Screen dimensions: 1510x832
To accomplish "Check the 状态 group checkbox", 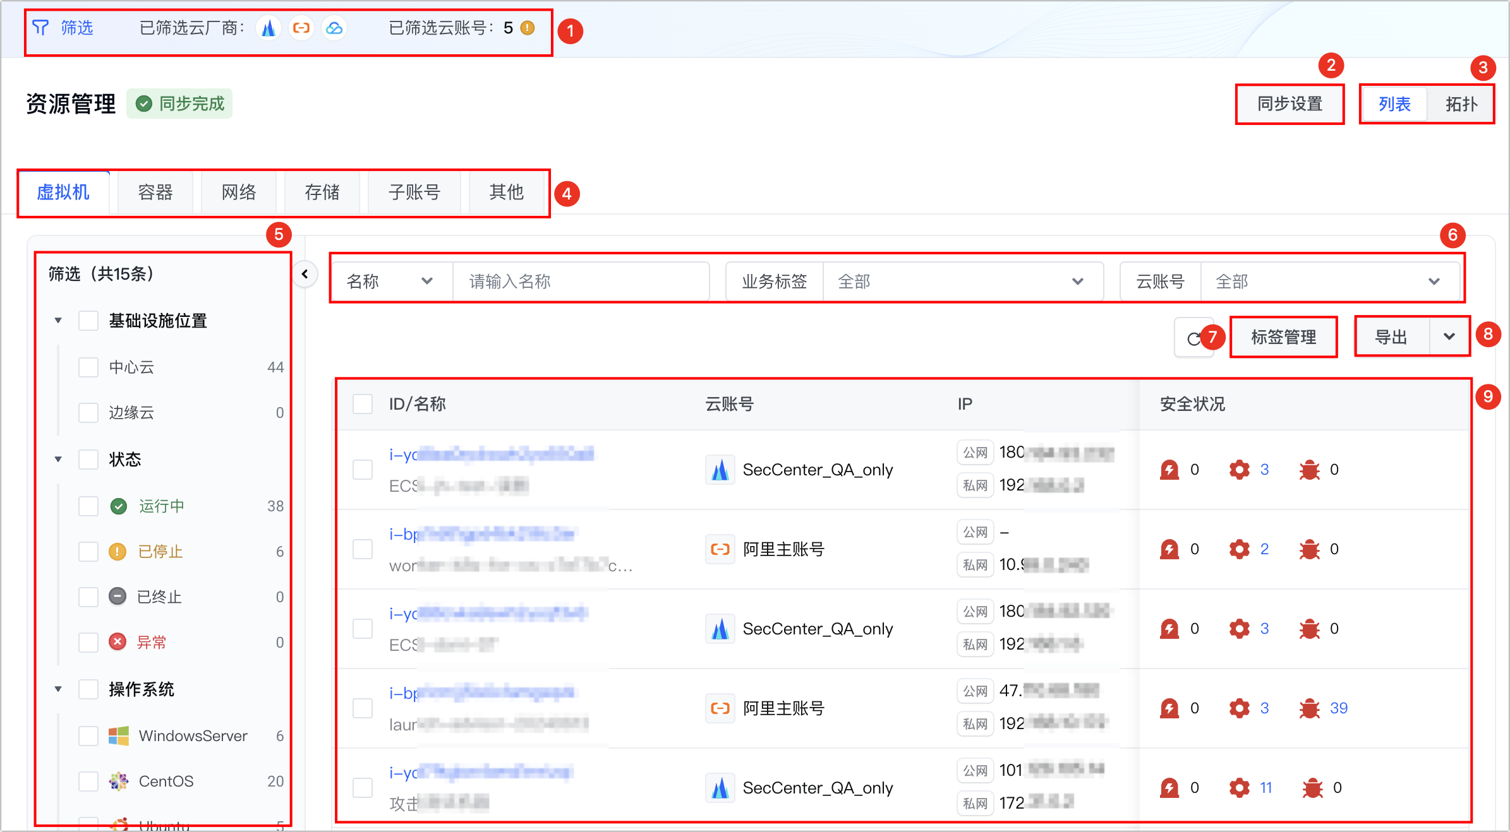I will [x=88, y=460].
